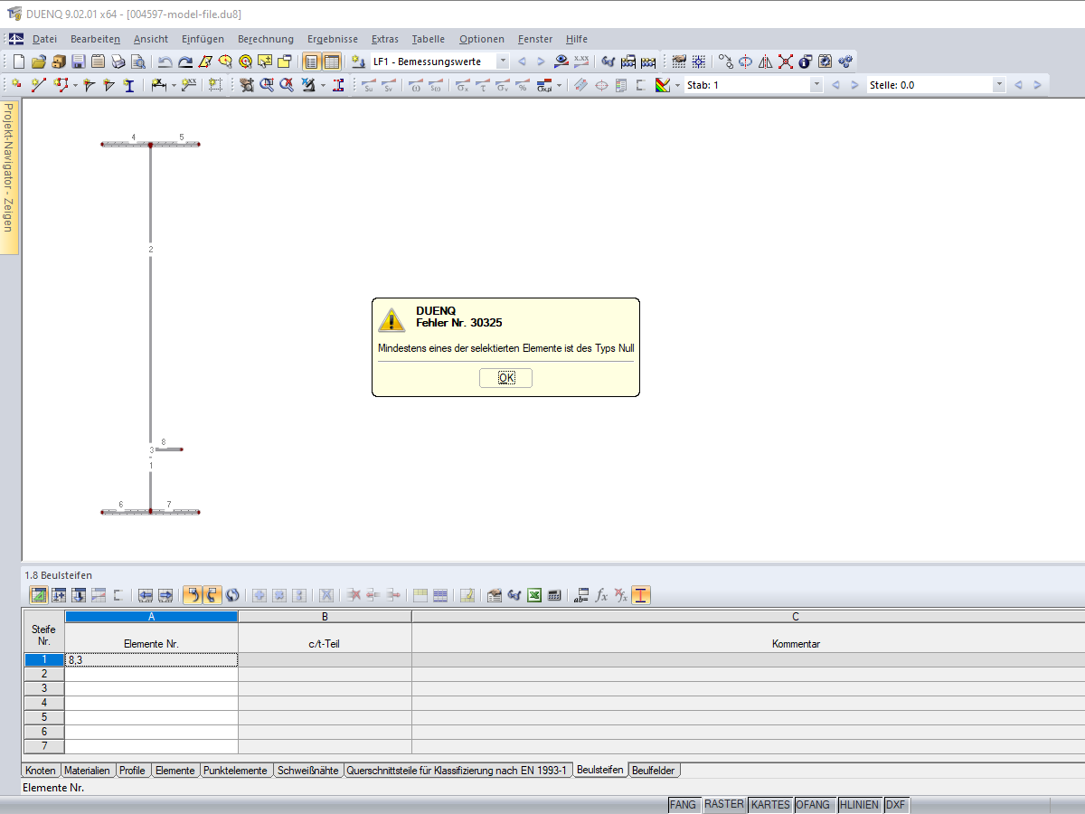The image size is (1085, 814).
Task: Toggle the navigator display button in the top toolbar
Action: pyautogui.click(x=311, y=62)
